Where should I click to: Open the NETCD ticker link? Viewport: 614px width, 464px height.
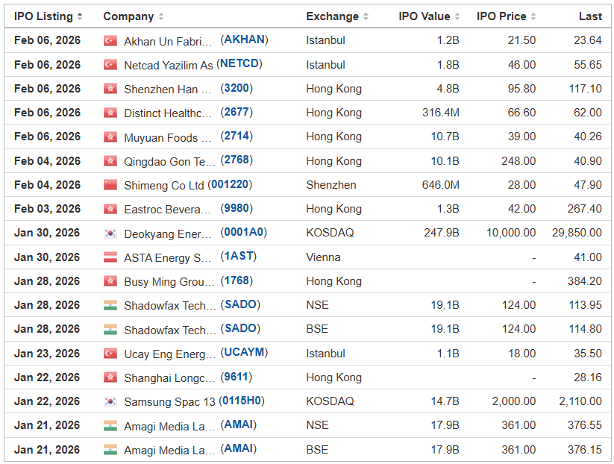[x=239, y=63]
